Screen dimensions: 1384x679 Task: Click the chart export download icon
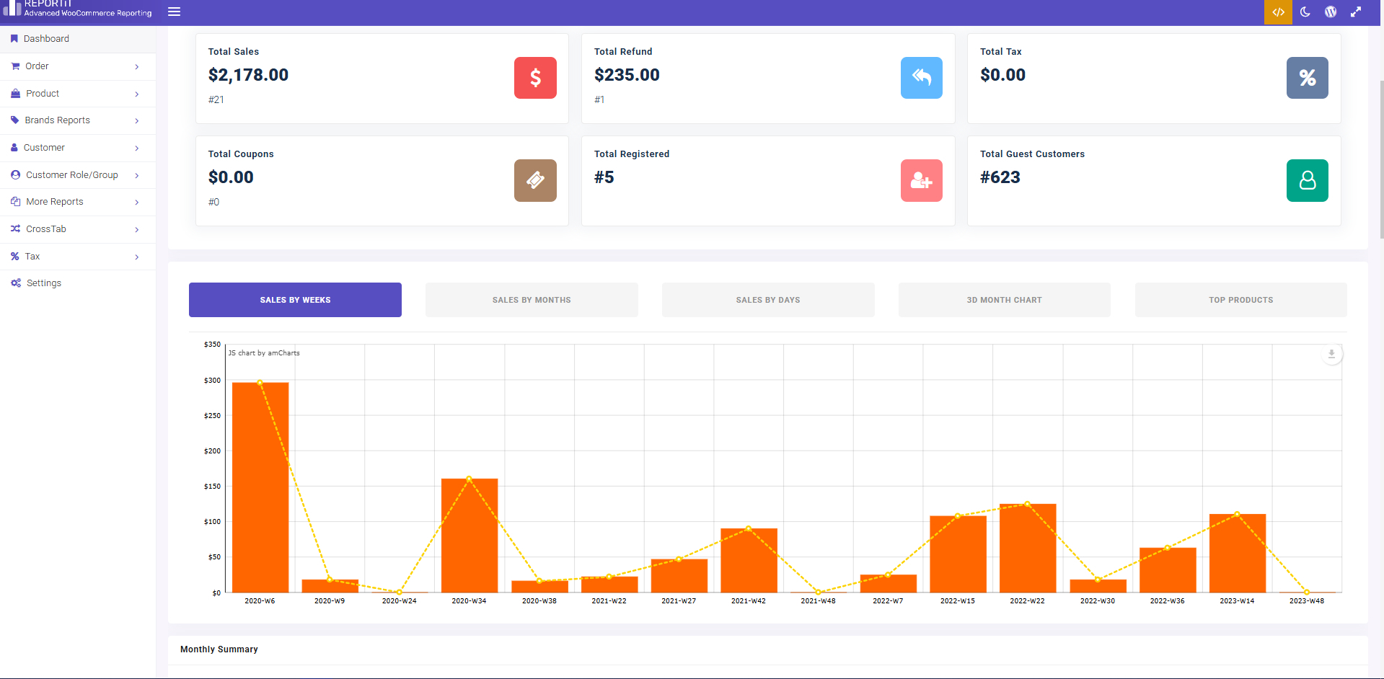(1331, 354)
